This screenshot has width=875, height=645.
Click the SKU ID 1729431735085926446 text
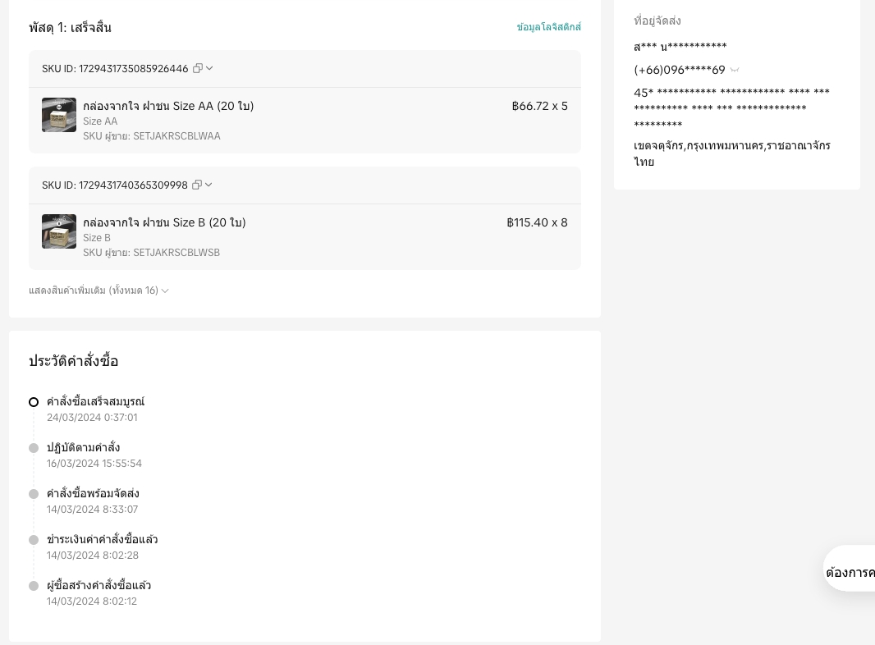[x=115, y=69]
